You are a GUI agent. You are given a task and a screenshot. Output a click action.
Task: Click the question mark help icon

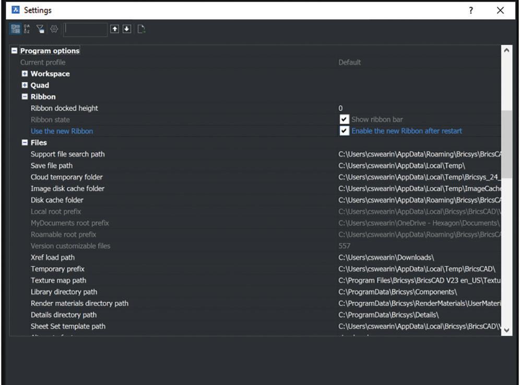tap(471, 10)
